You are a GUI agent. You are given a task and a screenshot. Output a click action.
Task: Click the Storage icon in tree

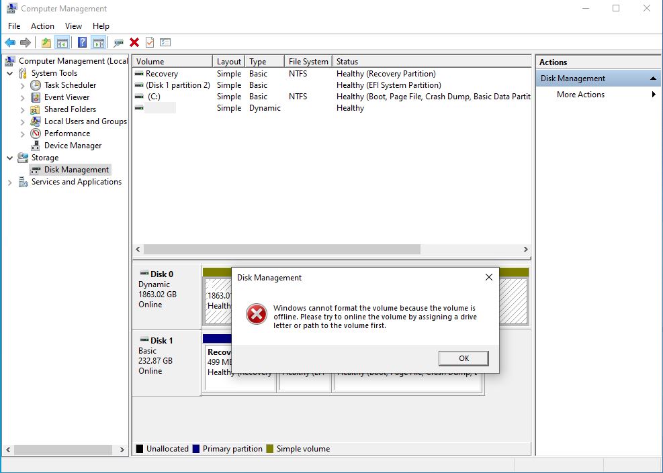point(23,158)
